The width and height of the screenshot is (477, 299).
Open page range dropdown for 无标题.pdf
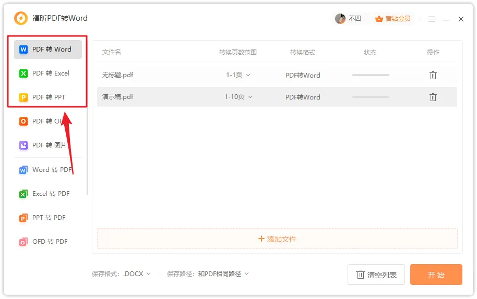tap(238, 74)
